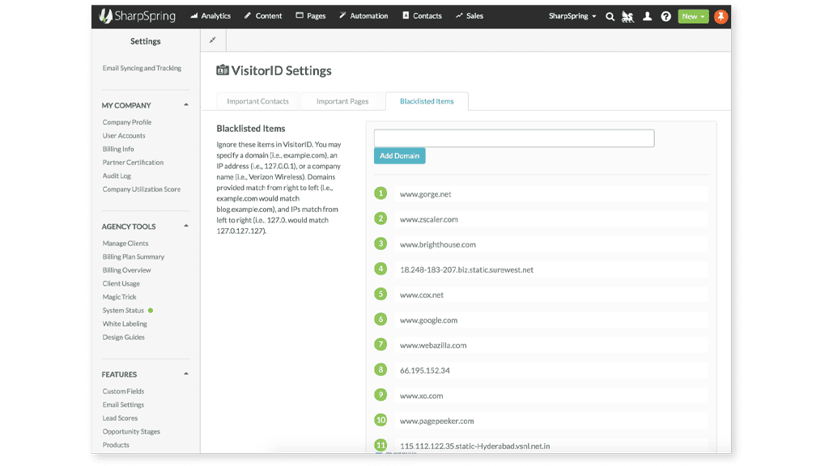Open the Automation menu

click(363, 16)
